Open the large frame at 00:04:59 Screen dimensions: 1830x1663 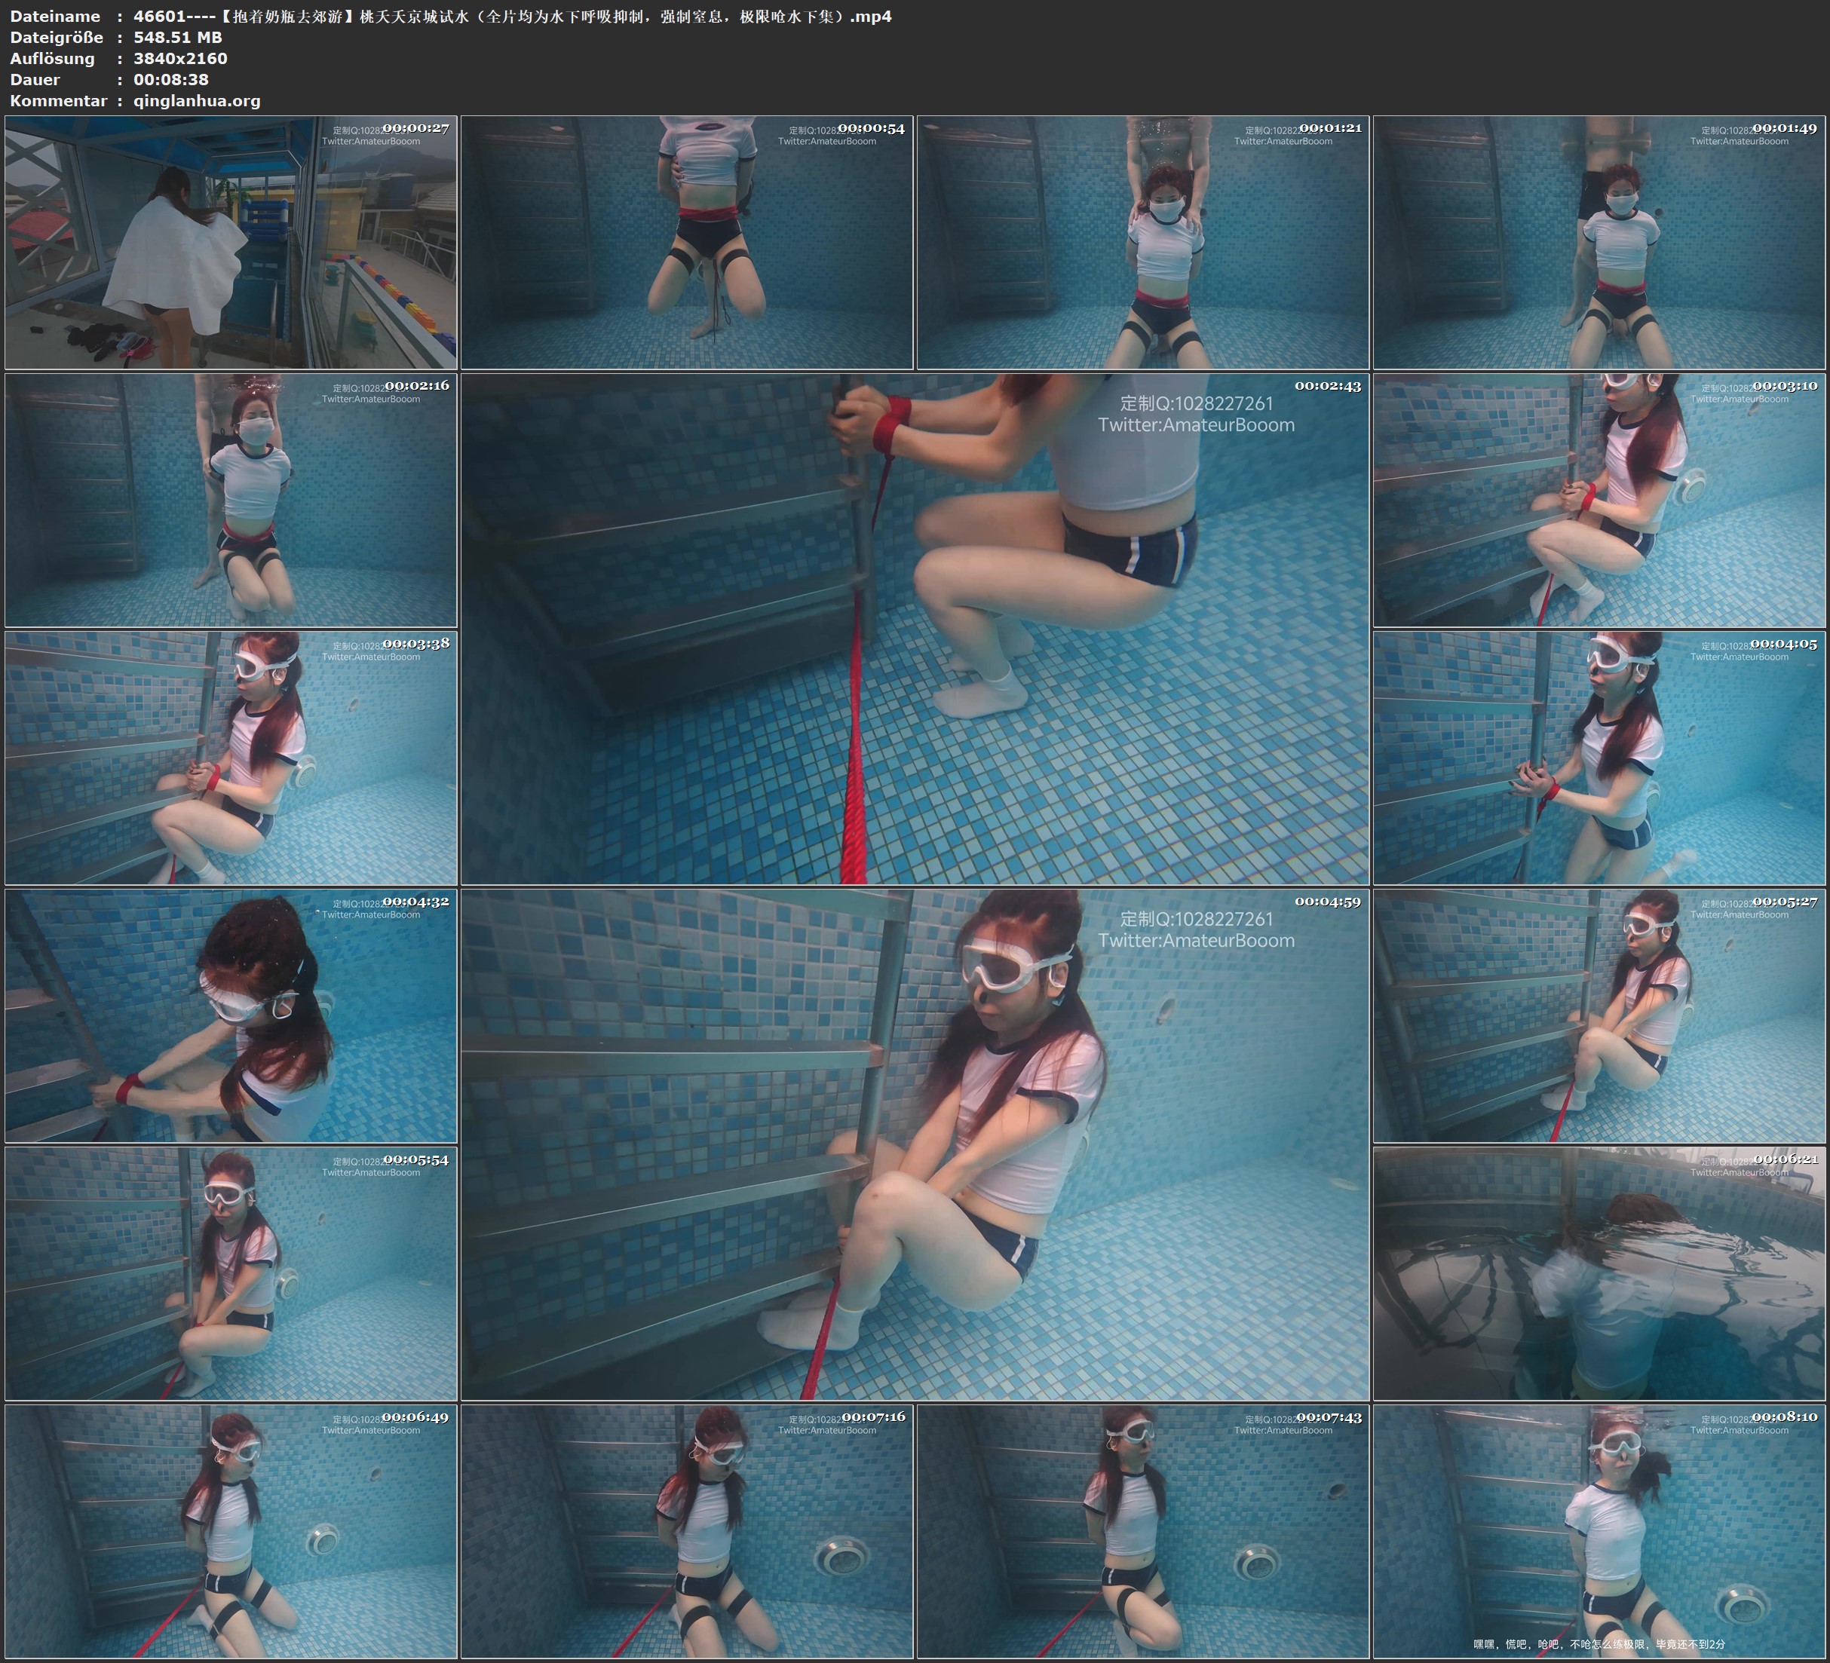tap(914, 1144)
